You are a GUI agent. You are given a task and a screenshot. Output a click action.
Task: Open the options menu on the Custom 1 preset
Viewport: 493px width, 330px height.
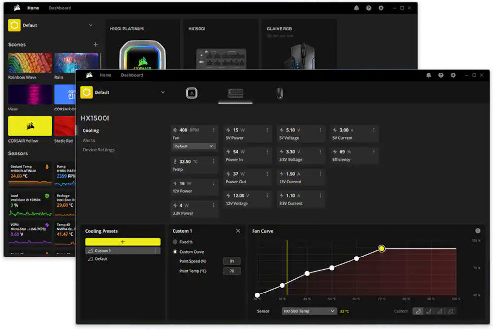[156, 251]
